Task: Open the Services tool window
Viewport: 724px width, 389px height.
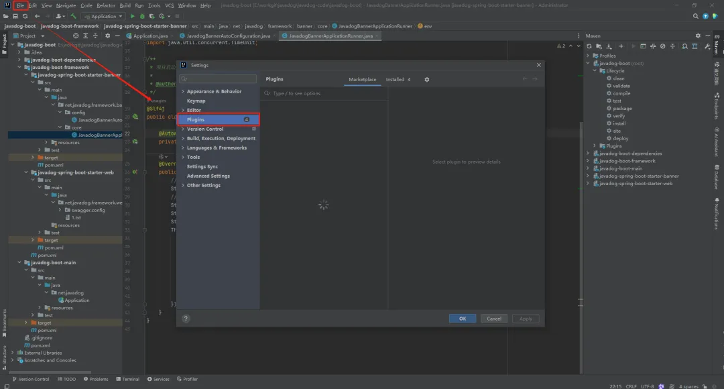Action: click(158, 379)
